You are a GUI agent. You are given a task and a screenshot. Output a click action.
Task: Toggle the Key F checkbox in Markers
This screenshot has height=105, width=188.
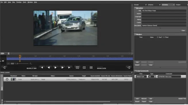158,37
